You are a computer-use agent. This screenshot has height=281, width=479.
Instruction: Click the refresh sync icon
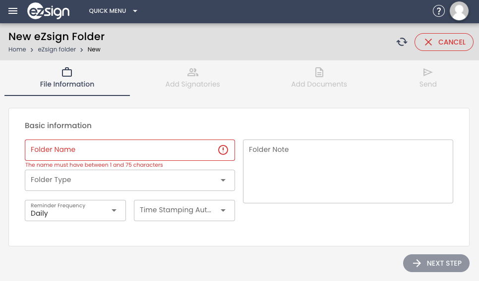402,42
